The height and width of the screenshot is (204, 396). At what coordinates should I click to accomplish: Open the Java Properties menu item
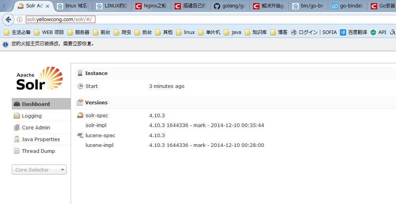click(41, 140)
